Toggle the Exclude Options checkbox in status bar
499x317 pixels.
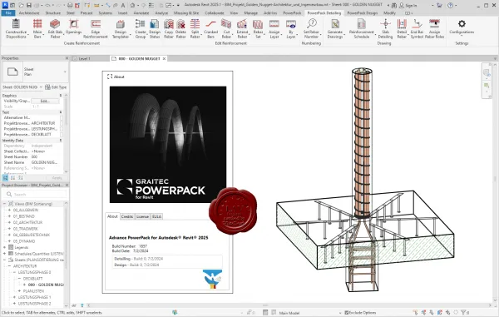[347, 313]
